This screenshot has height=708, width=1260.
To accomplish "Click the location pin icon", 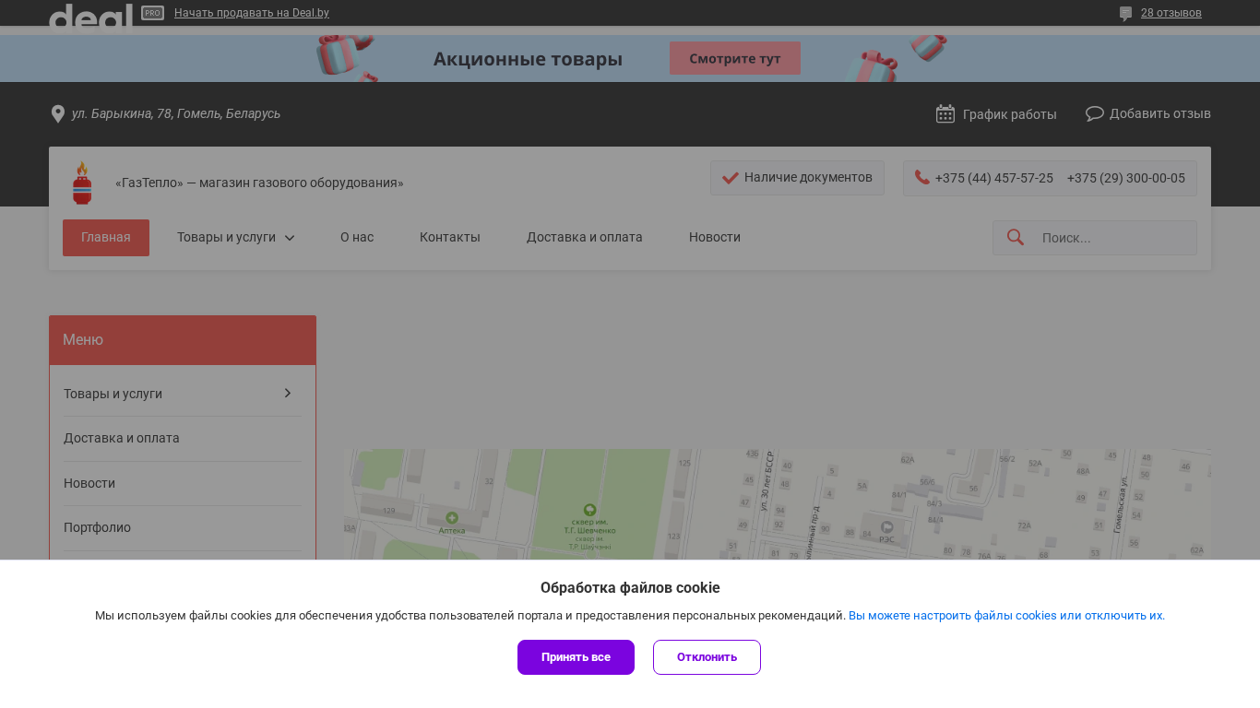I will click(x=57, y=113).
